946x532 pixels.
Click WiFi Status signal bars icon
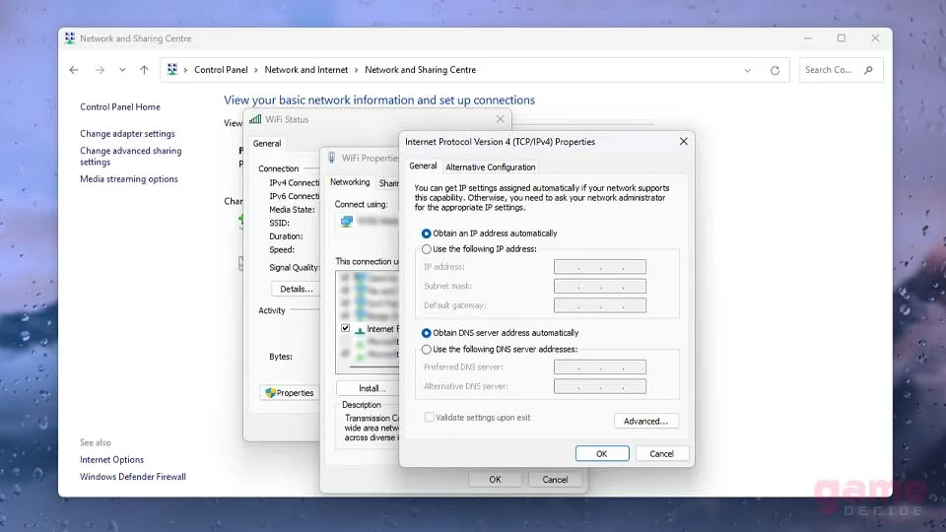pos(255,119)
